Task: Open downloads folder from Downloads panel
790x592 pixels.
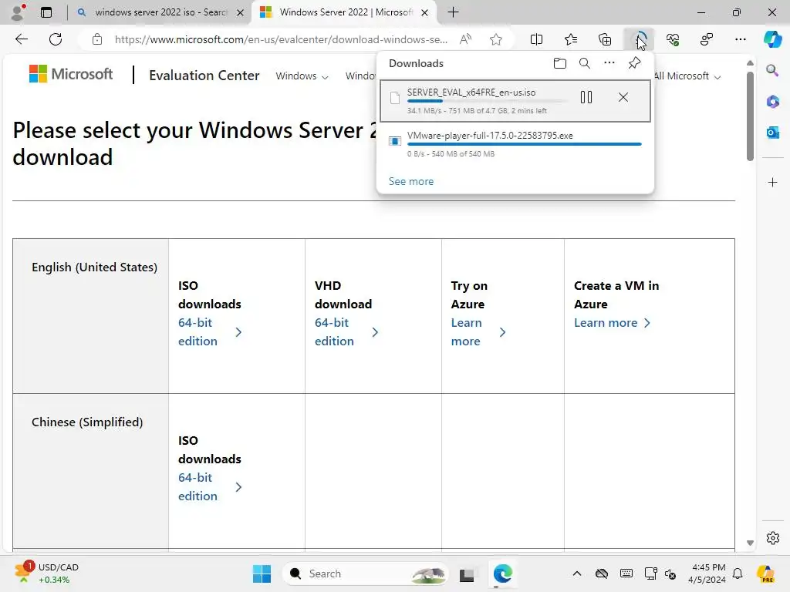Action: [560, 63]
